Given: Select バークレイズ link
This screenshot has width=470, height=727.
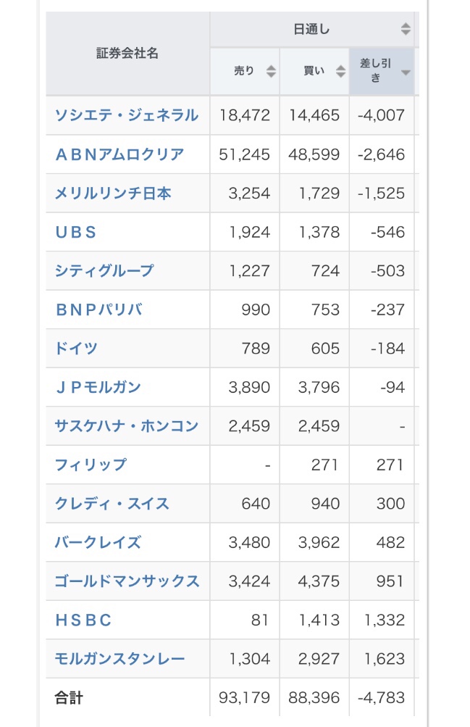Looking at the screenshot, I should (98, 542).
